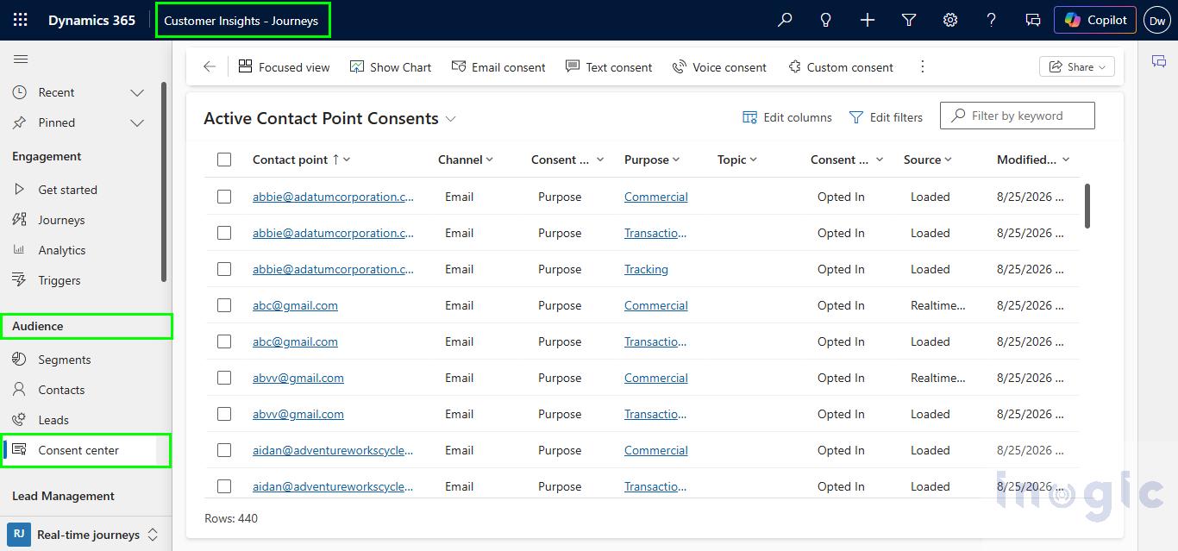Click the grid vertical scrollbar thumb
Image resolution: width=1178 pixels, height=551 pixels.
point(1087,205)
